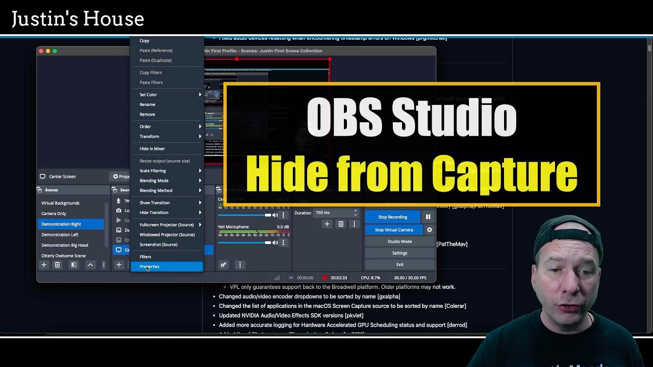
Task: Remove the transition with trash icon
Action: pos(341,224)
